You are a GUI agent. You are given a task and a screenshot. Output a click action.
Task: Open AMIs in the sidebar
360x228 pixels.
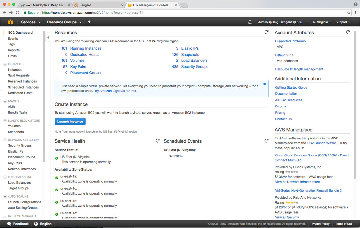(x=12, y=106)
